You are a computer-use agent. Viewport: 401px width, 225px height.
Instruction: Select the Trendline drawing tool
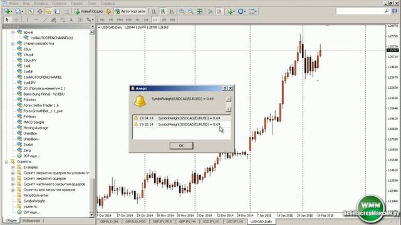[x=45, y=19]
